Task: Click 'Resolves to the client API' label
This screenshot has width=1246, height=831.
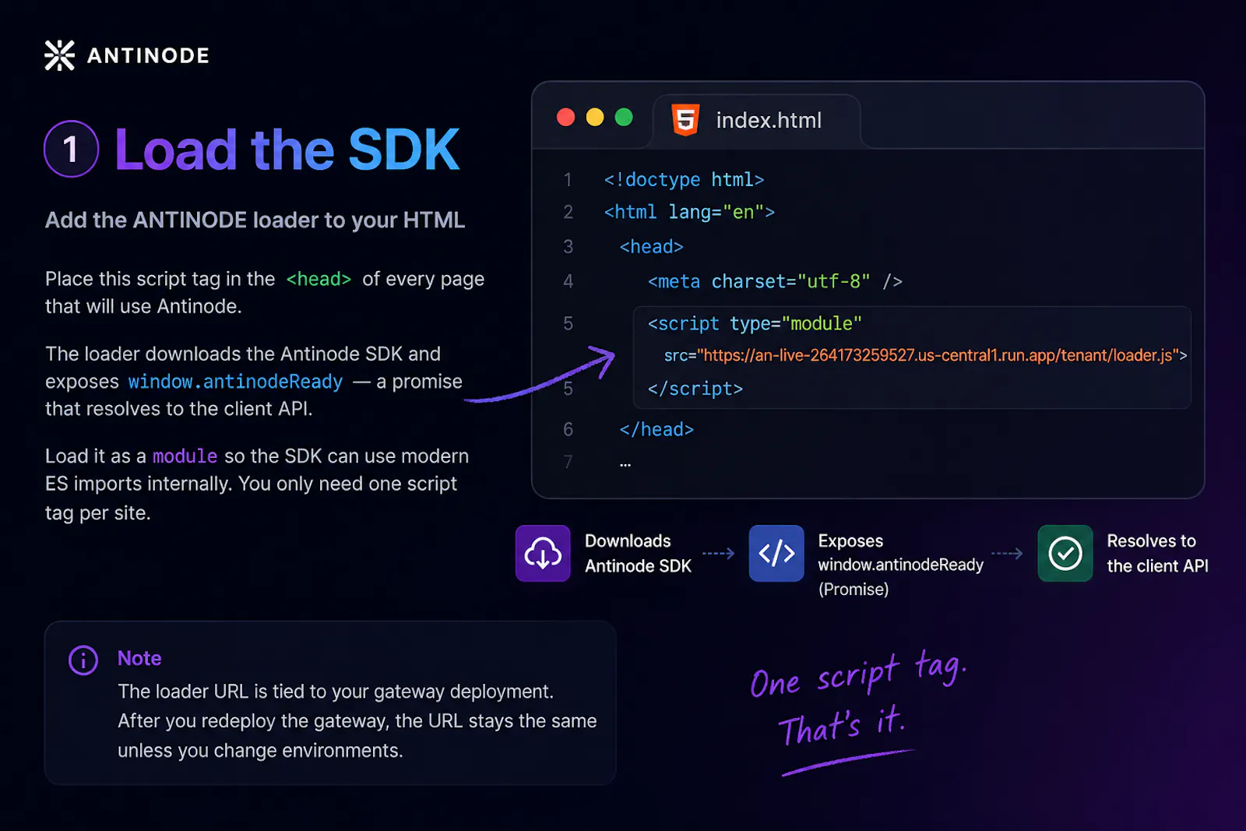Action: [x=1157, y=554]
